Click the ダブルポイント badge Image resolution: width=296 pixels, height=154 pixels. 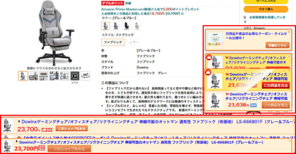click(x=113, y=3)
